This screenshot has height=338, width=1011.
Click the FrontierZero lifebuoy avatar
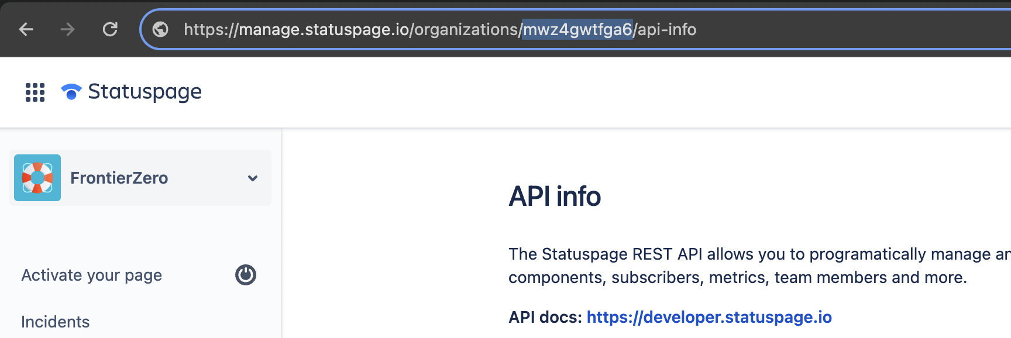point(37,178)
